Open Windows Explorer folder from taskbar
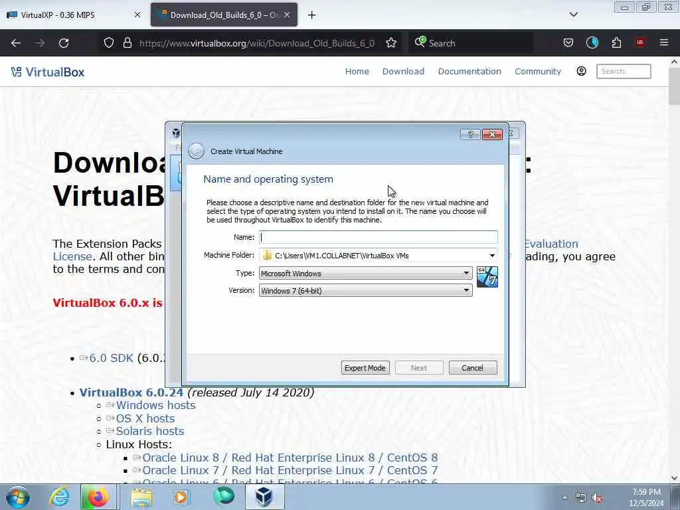Image resolution: width=680 pixels, height=510 pixels. 141,497
